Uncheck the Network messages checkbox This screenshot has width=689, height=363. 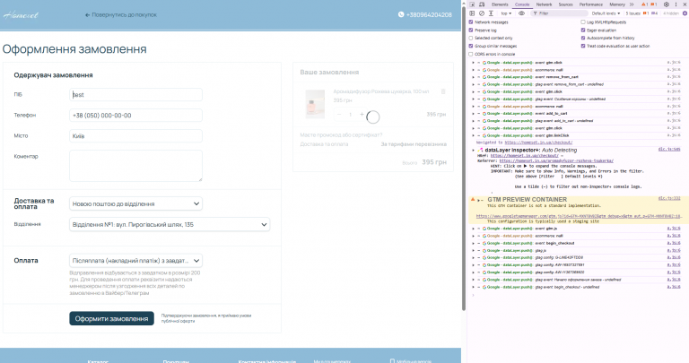(x=471, y=22)
